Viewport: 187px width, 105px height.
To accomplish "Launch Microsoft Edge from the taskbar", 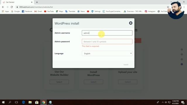I will [23, 102].
